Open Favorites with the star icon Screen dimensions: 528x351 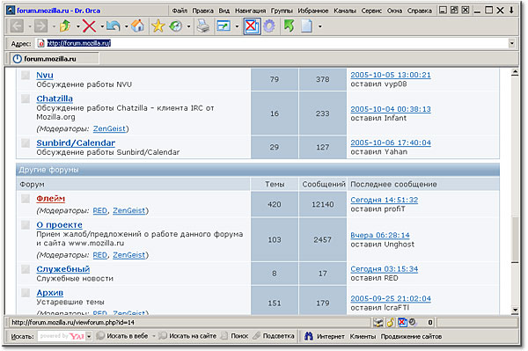tap(158, 26)
